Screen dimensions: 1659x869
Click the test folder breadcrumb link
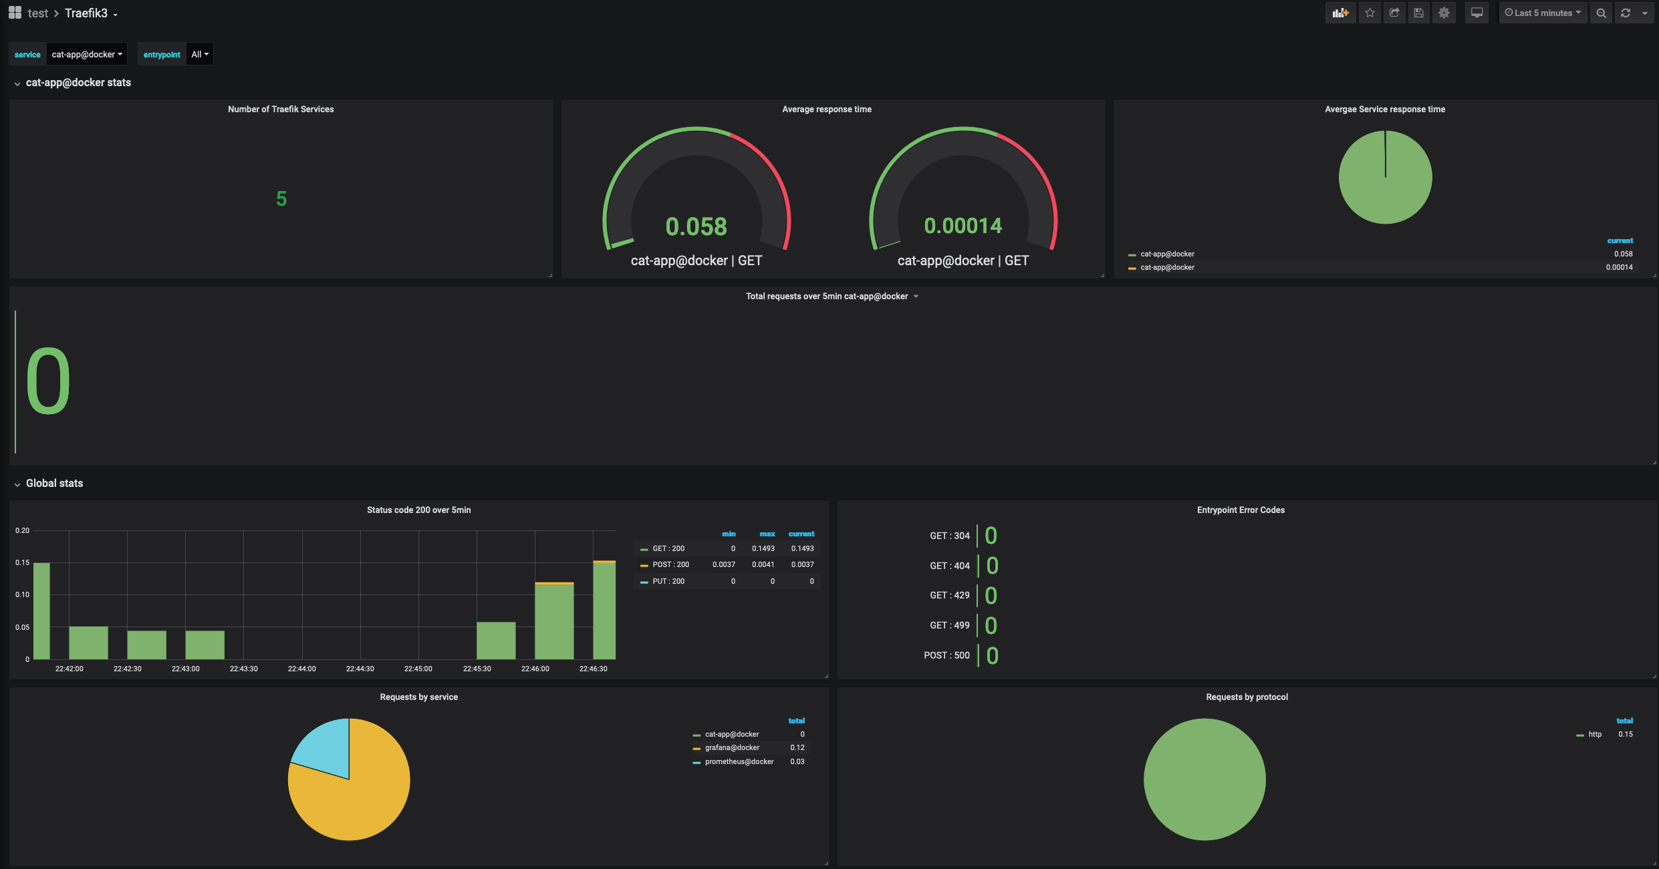tap(37, 13)
